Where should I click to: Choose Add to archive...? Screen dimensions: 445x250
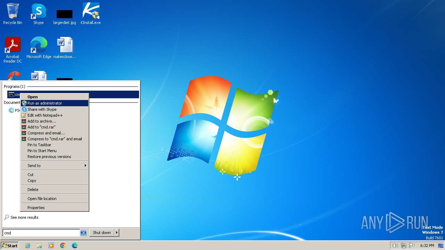pyautogui.click(x=55, y=121)
